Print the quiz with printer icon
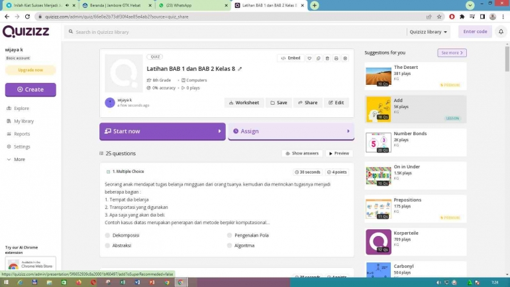Screen dimensions: 510x287 [x=336, y=58]
